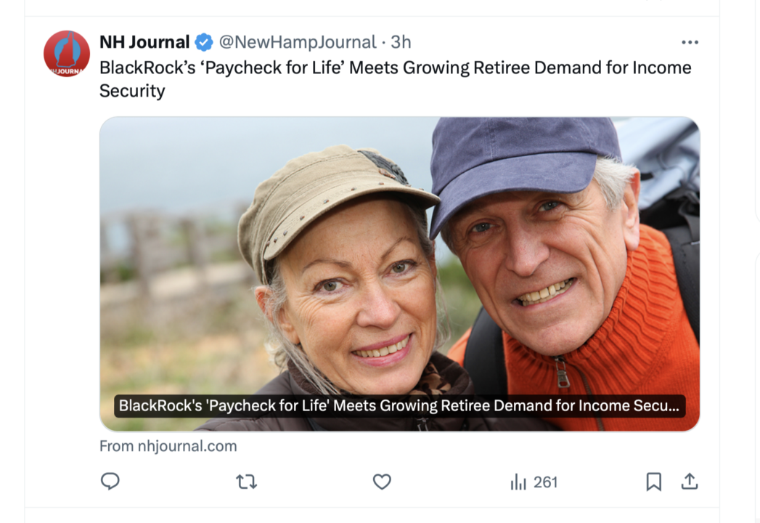This screenshot has height=523, width=760.
Task: Open the NH Journal display name
Action: [144, 42]
